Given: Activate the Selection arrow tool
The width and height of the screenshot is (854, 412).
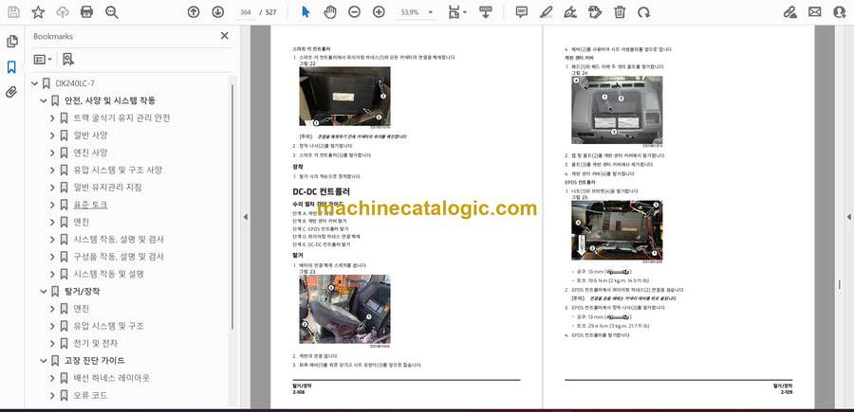Looking at the screenshot, I should point(306,12).
